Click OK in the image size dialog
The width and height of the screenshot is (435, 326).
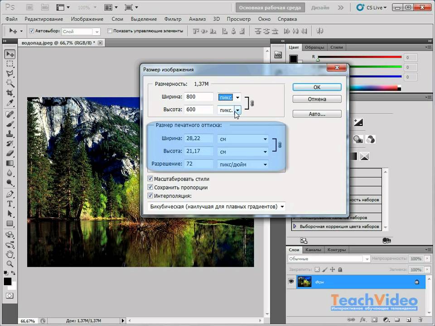(317, 87)
